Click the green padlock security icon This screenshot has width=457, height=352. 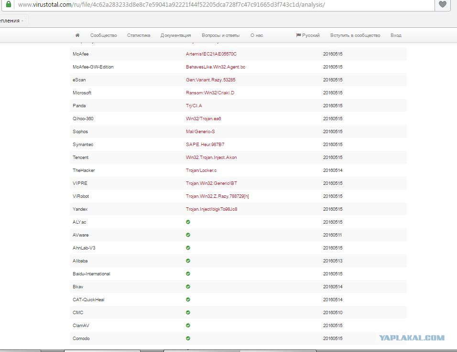pos(9,4)
